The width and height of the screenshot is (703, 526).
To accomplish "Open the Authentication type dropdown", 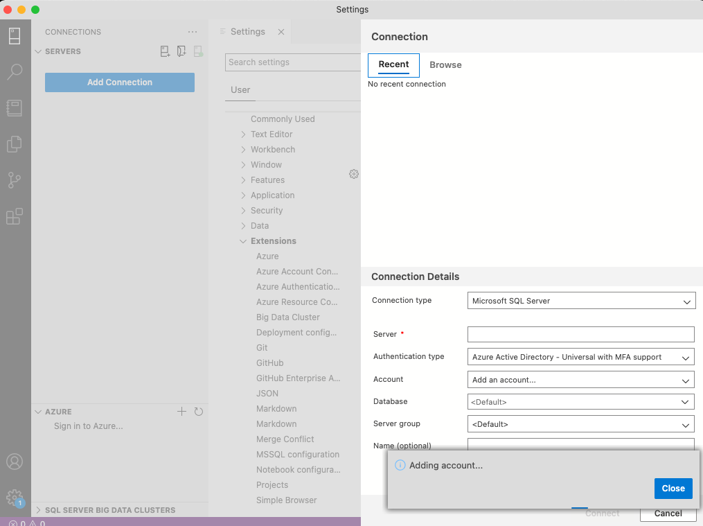I will click(580, 356).
